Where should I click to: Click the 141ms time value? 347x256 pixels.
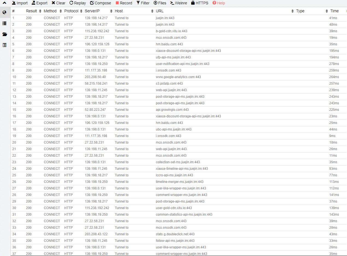tap(334, 195)
